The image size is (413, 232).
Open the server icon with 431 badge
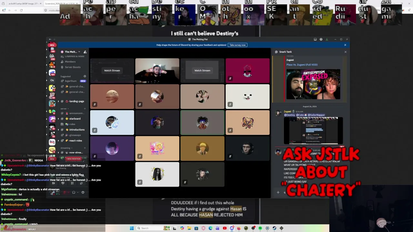52,73
